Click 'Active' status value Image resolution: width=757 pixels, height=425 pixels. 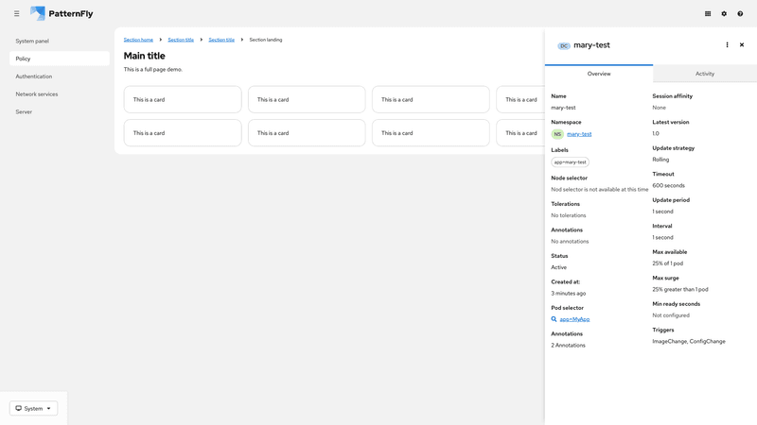click(x=558, y=267)
